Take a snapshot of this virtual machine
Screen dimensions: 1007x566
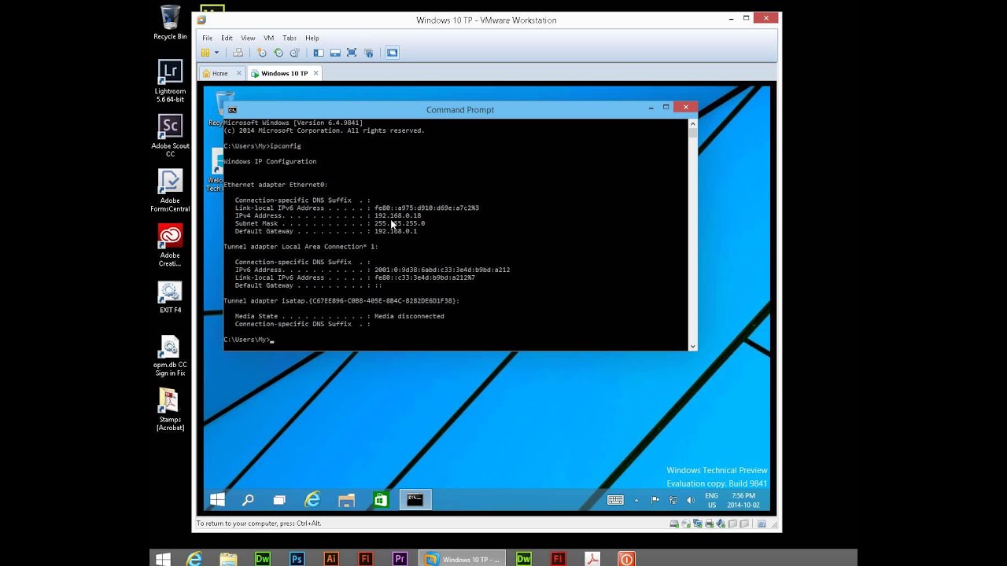coord(262,53)
